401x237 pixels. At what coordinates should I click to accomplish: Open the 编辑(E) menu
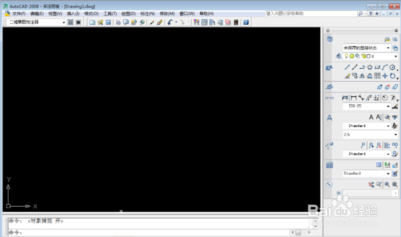pyautogui.click(x=37, y=13)
